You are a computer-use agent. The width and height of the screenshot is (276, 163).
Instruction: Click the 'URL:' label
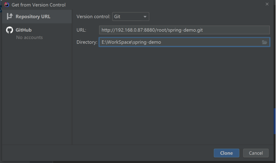pos(81,30)
